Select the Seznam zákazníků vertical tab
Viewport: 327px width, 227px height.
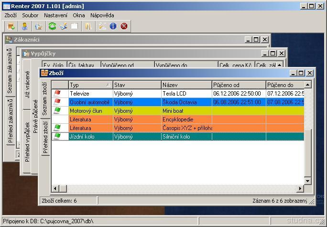pos(10,71)
